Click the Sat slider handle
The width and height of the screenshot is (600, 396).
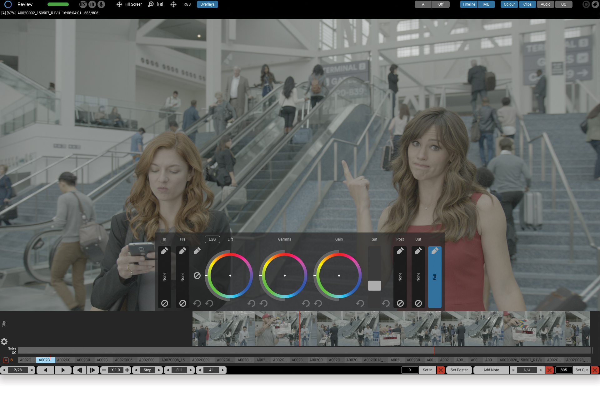(x=374, y=286)
